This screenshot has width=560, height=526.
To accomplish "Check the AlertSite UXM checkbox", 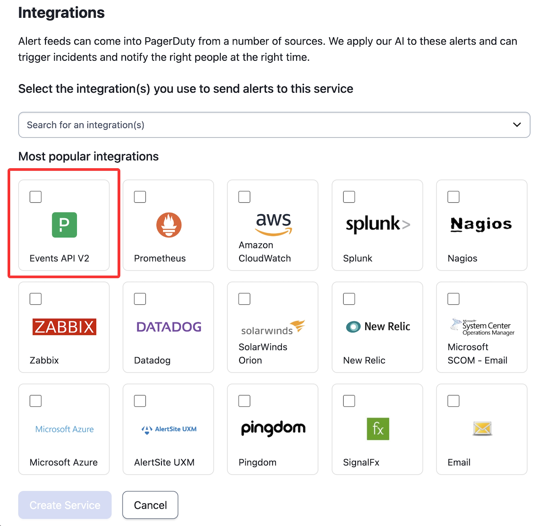I will [140, 401].
